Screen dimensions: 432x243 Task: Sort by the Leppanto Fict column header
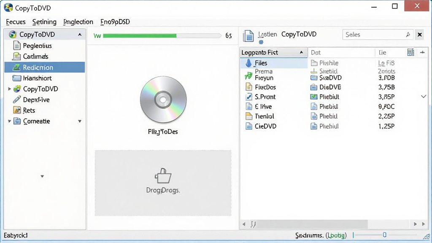[x=273, y=52]
